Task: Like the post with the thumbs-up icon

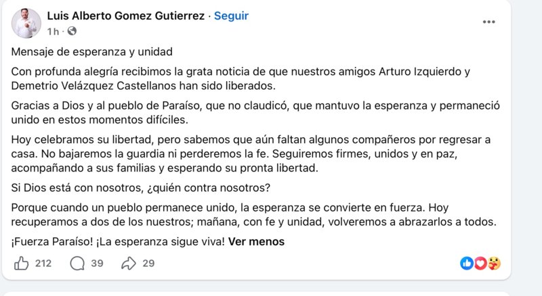Action: [x=21, y=264]
